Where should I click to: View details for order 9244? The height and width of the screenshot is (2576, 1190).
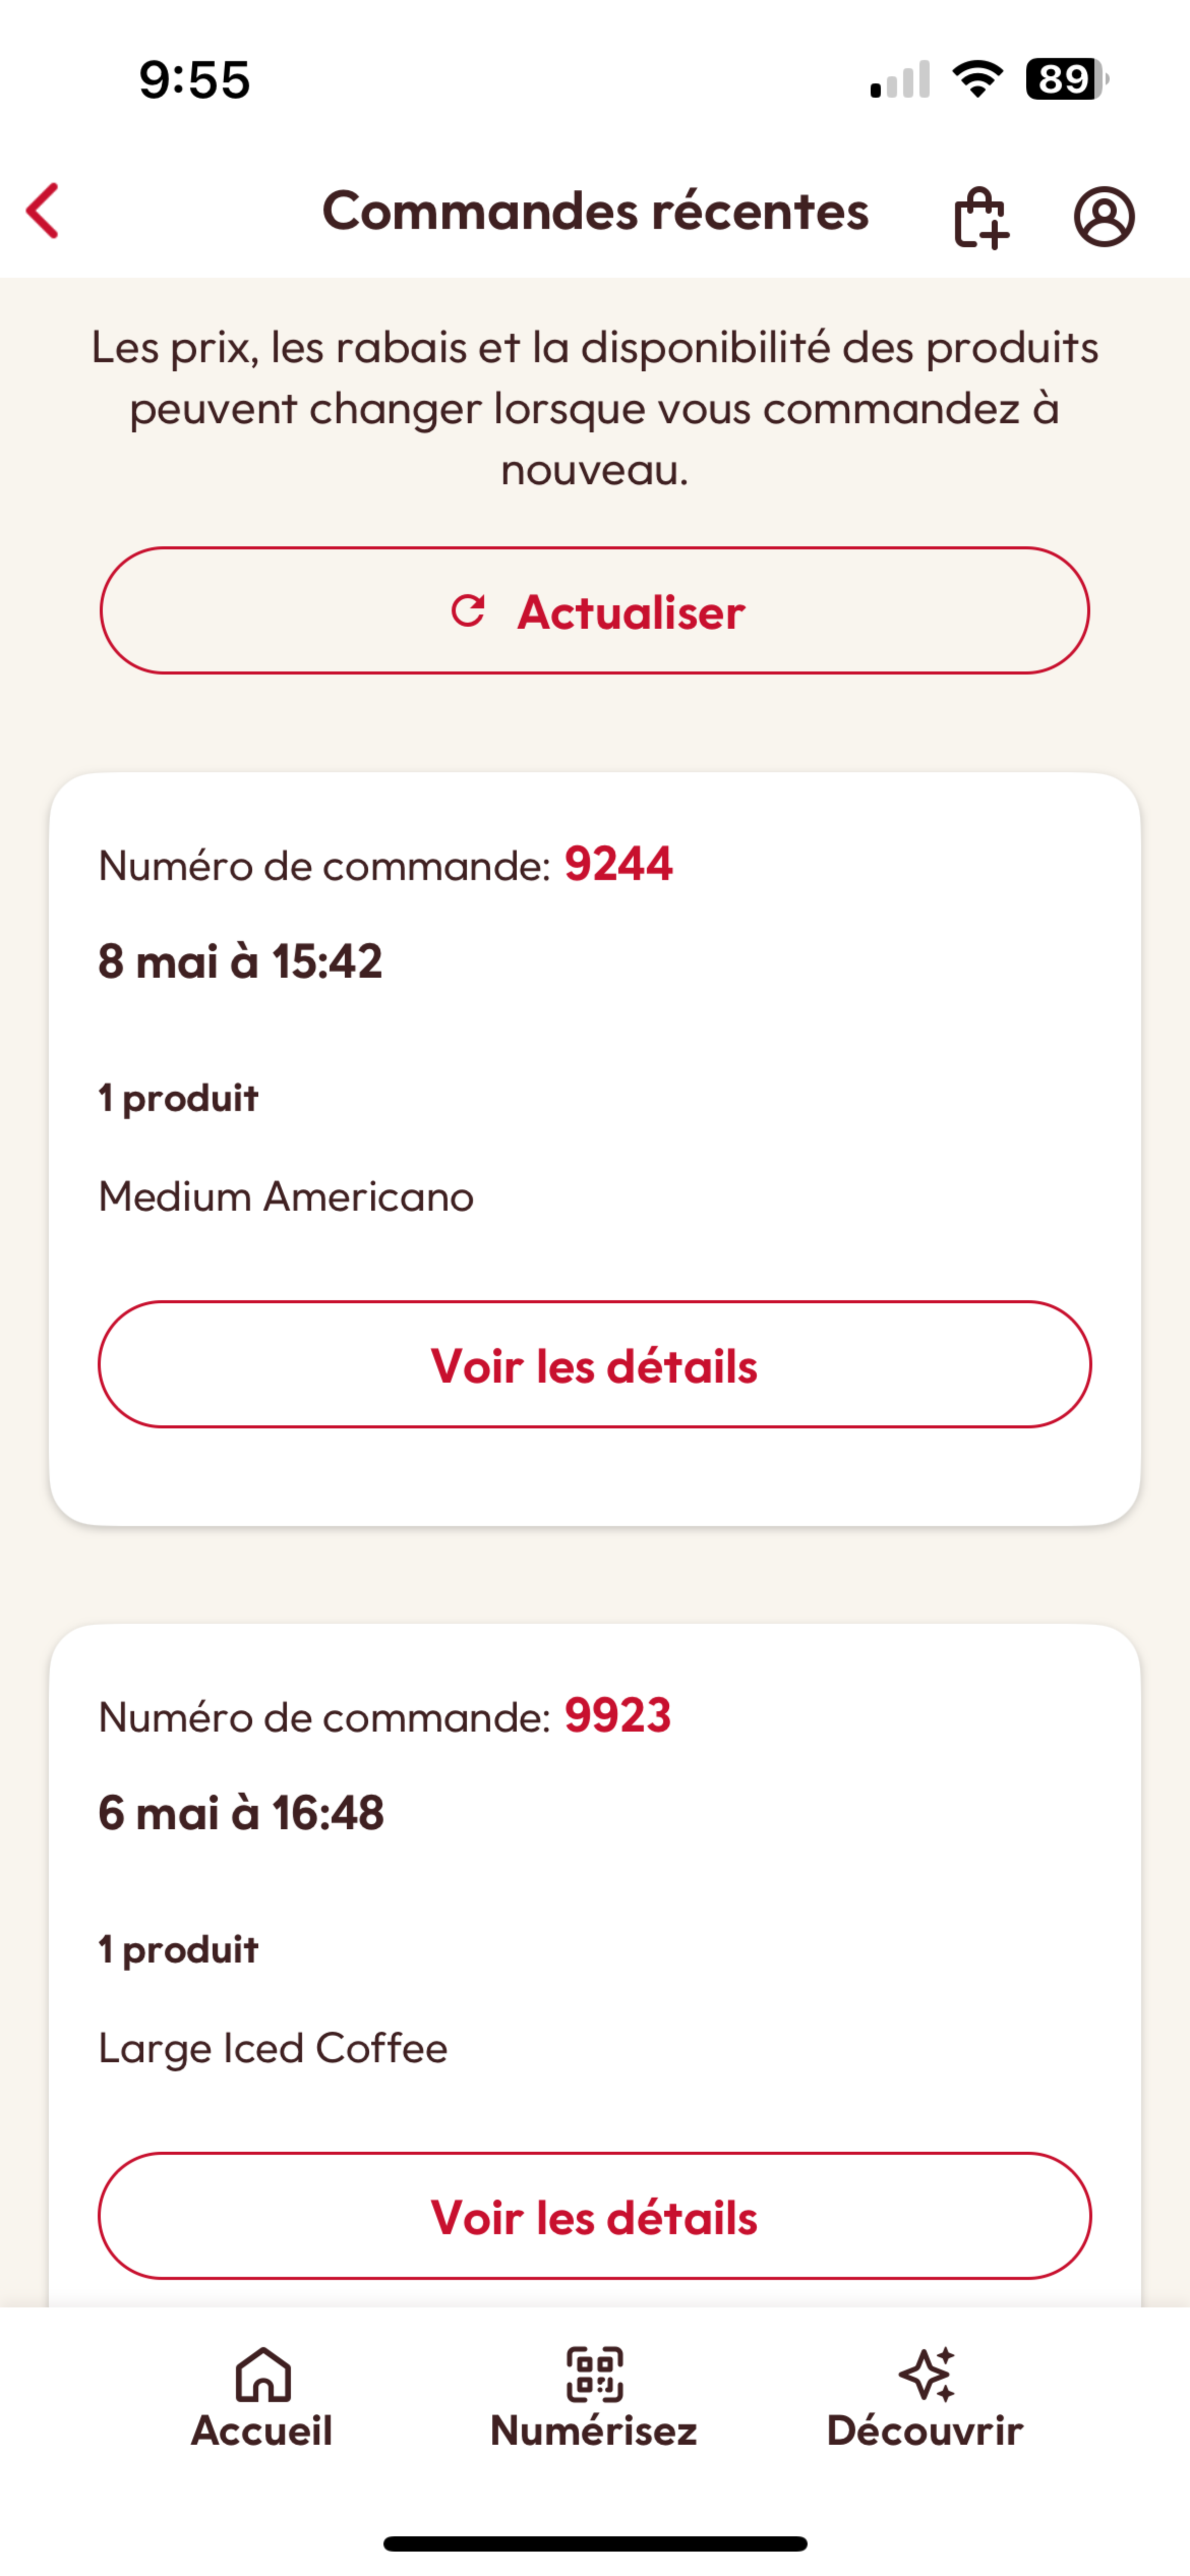point(594,1365)
